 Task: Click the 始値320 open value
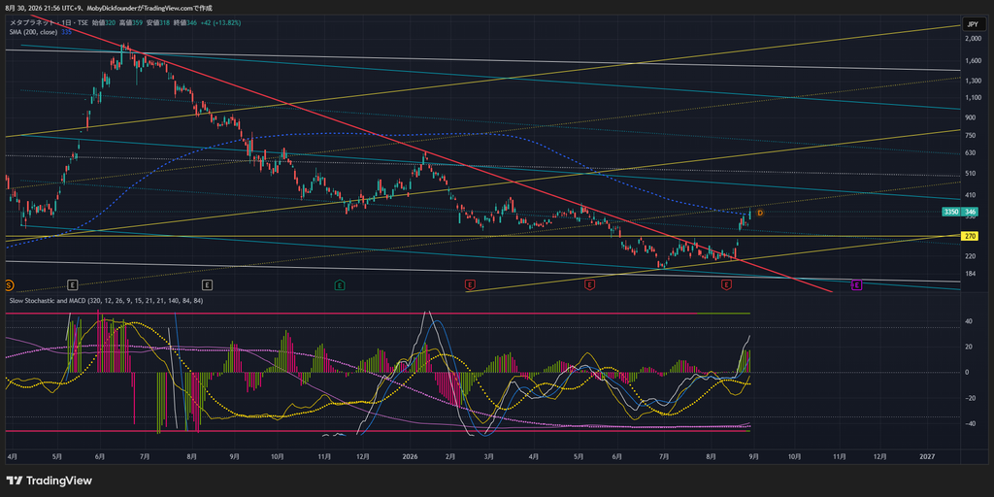point(104,23)
